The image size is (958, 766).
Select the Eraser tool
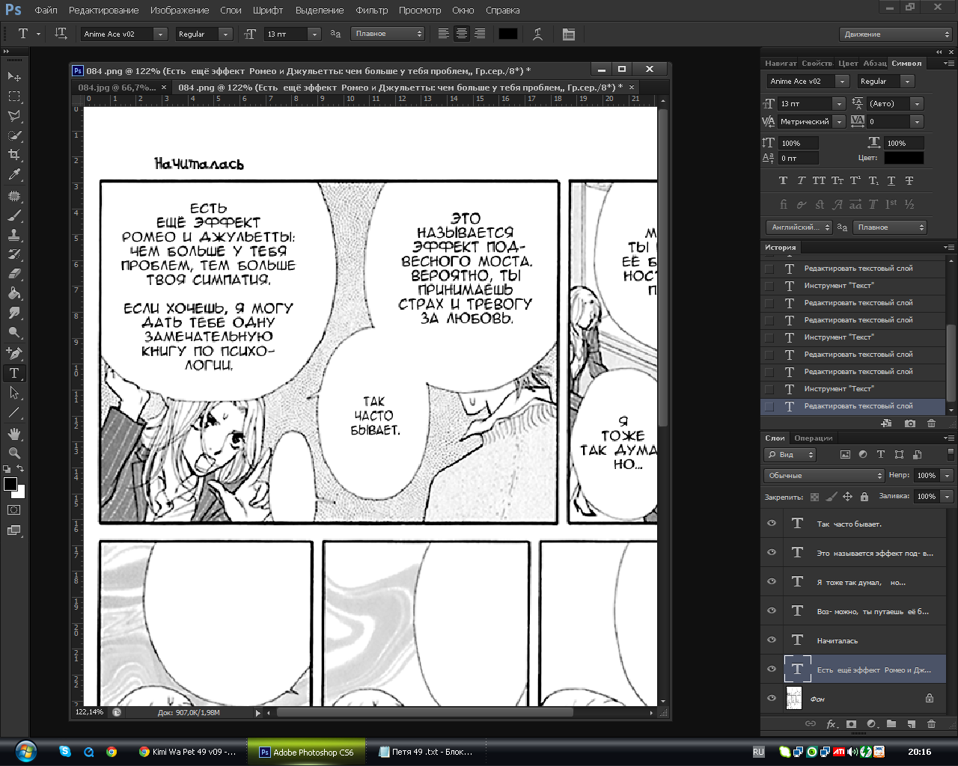[14, 274]
